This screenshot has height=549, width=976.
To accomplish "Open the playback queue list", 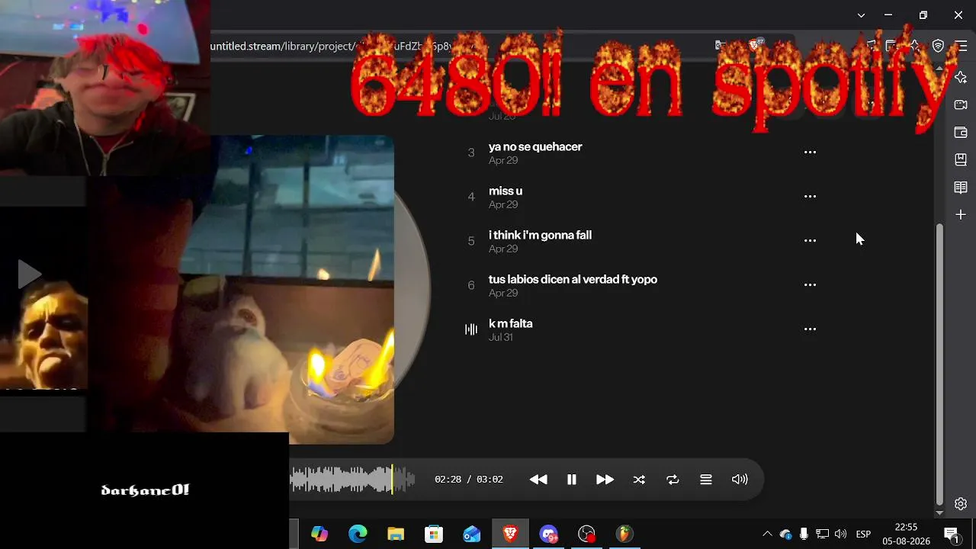I will click(706, 480).
